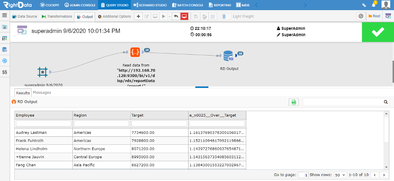Image resolution: width=394 pixels, height=181 pixels.
Task: Open the notifications bell icon
Action: tap(374, 5)
